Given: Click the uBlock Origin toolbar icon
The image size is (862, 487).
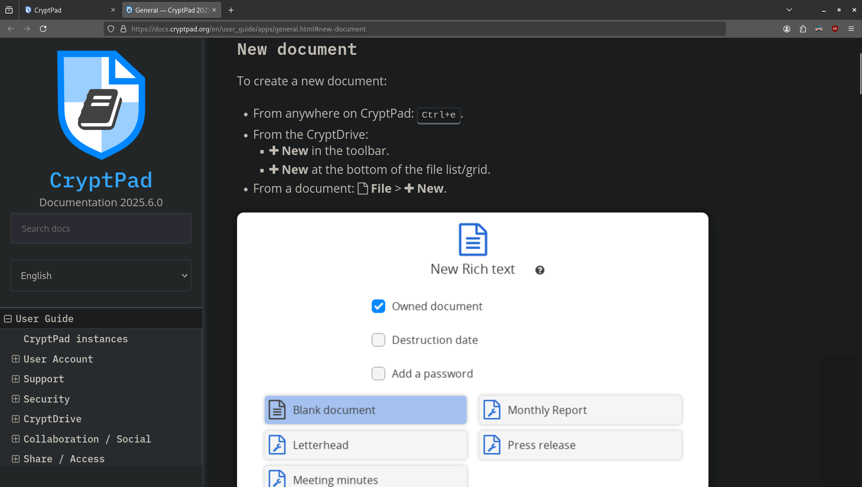Looking at the screenshot, I should [835, 29].
